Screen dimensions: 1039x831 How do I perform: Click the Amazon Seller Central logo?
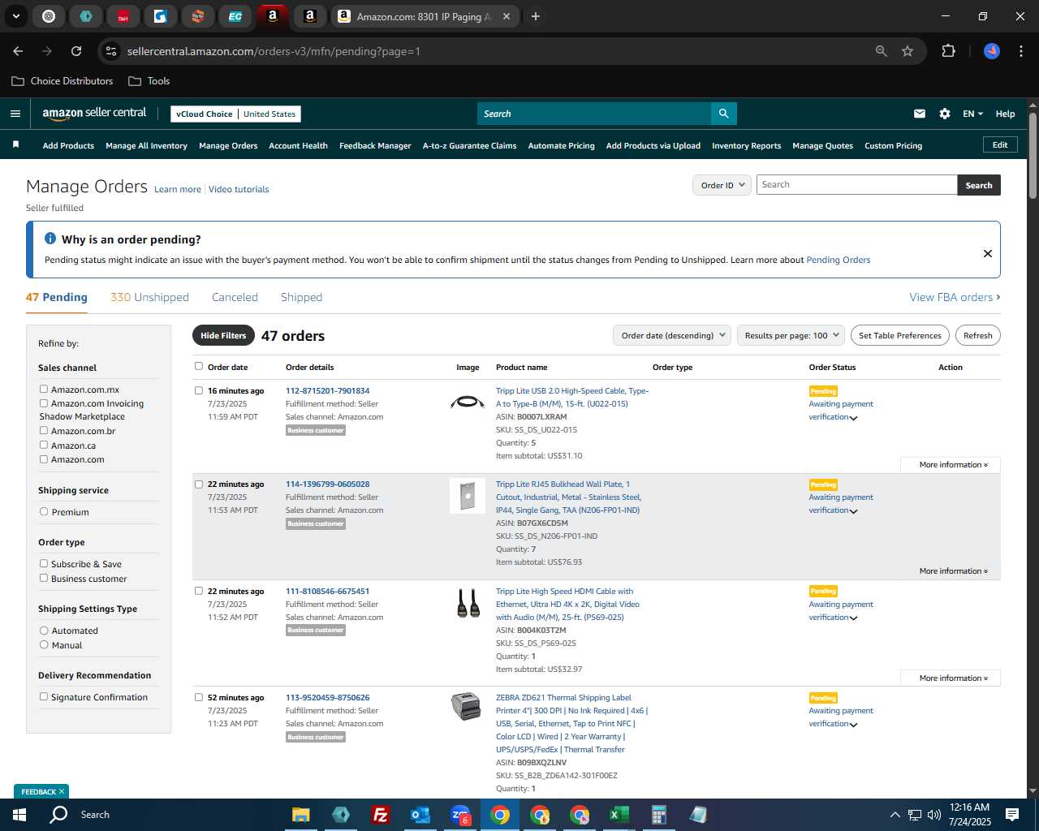(x=94, y=114)
